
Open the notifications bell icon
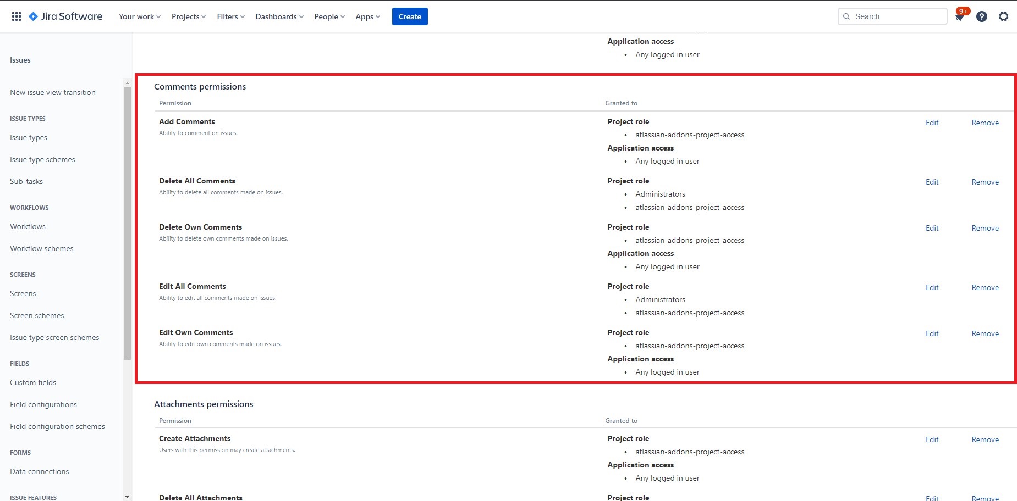point(959,17)
